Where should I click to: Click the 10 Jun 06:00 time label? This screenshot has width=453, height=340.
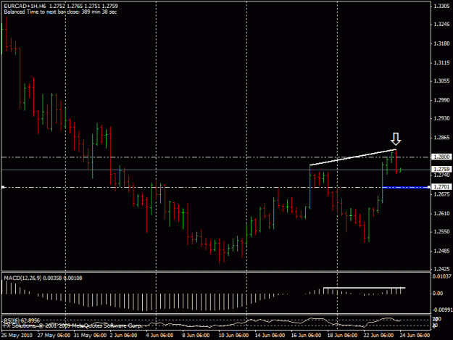click(233, 335)
